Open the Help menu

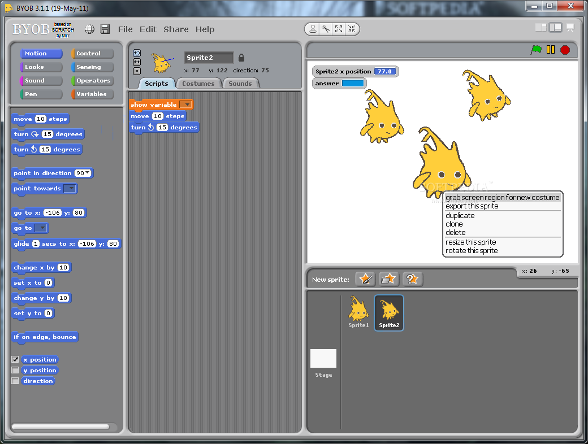(x=205, y=29)
